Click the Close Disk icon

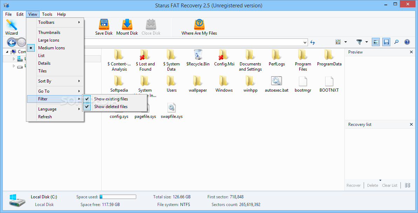point(151,27)
